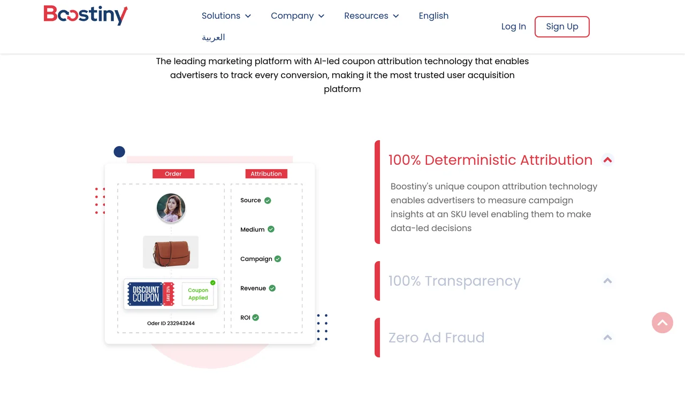Click the Source label text
The image size is (685, 397).
250,200
